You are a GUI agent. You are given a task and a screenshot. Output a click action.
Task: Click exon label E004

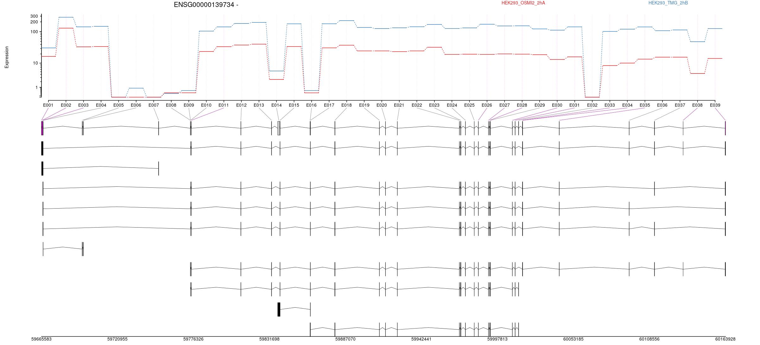coord(101,105)
